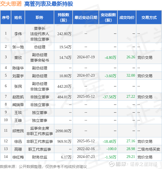162x169 pixels.
Task: Click the average price 29.21
Action: (x=131, y=157)
